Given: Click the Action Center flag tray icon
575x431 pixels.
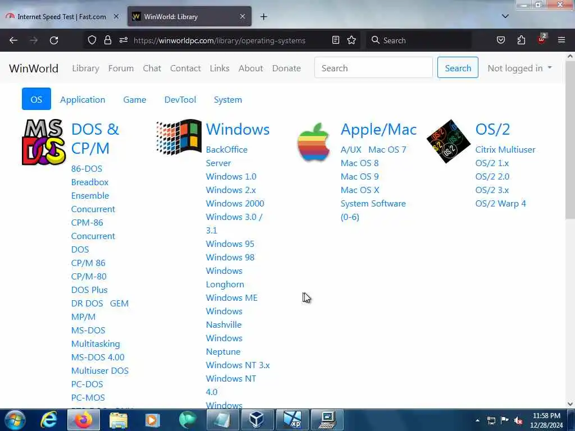Looking at the screenshot, I should coord(505,420).
